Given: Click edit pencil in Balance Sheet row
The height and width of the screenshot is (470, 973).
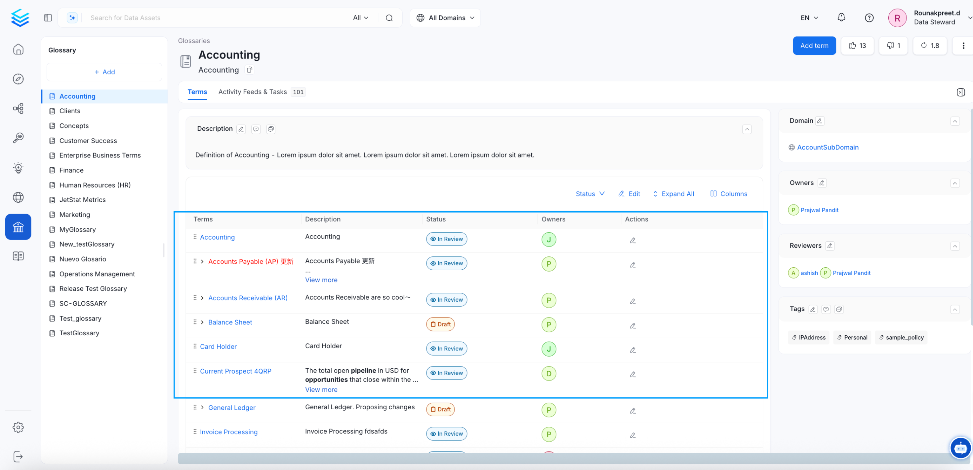Looking at the screenshot, I should pyautogui.click(x=633, y=325).
